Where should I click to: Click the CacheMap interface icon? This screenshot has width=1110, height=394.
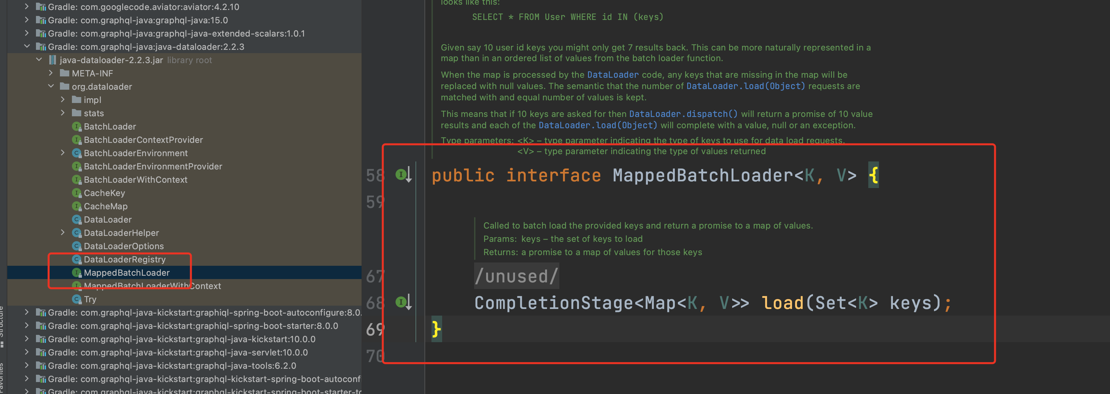click(x=77, y=206)
